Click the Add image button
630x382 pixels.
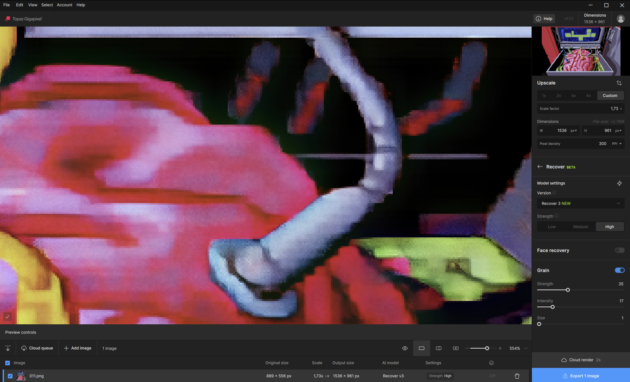tap(78, 348)
